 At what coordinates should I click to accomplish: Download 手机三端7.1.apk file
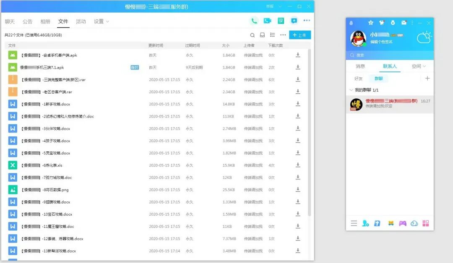(298, 67)
